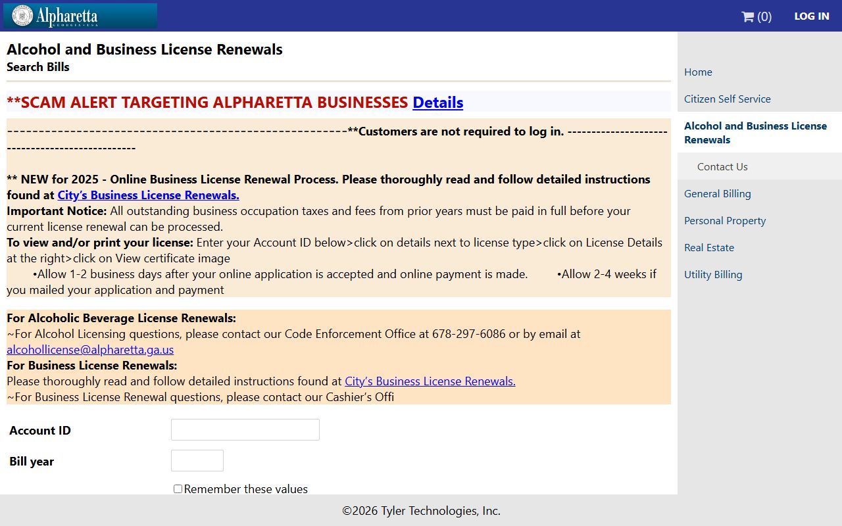Click the To view and/or print your license text
842x526 pixels.
[100, 243]
